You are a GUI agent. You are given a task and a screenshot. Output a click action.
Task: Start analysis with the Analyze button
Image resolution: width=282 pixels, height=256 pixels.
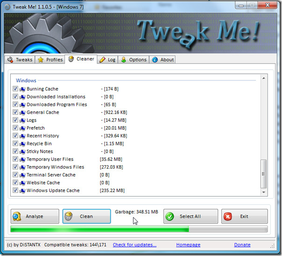coord(35,216)
